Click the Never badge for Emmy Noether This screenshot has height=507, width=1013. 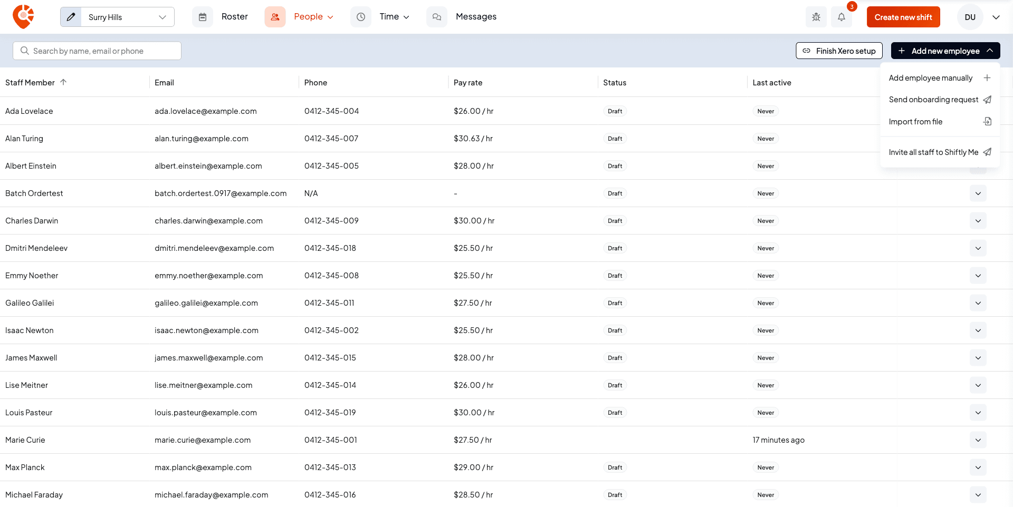(766, 276)
